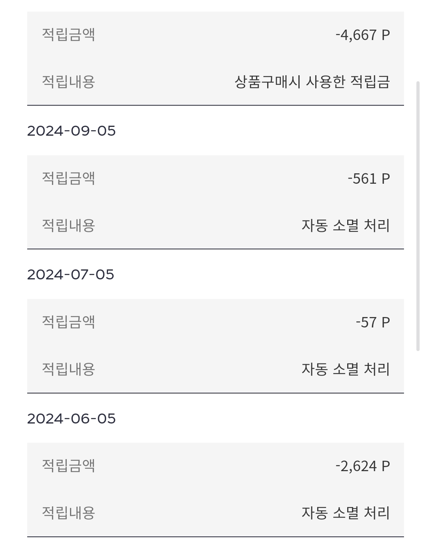Select the 2024-07-05 date heading
Screen dimensions: 432x538
(70, 275)
